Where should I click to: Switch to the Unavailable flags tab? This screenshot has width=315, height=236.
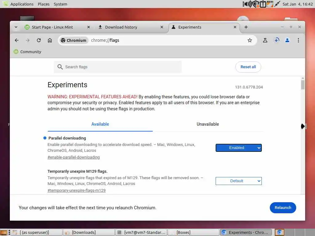click(208, 124)
